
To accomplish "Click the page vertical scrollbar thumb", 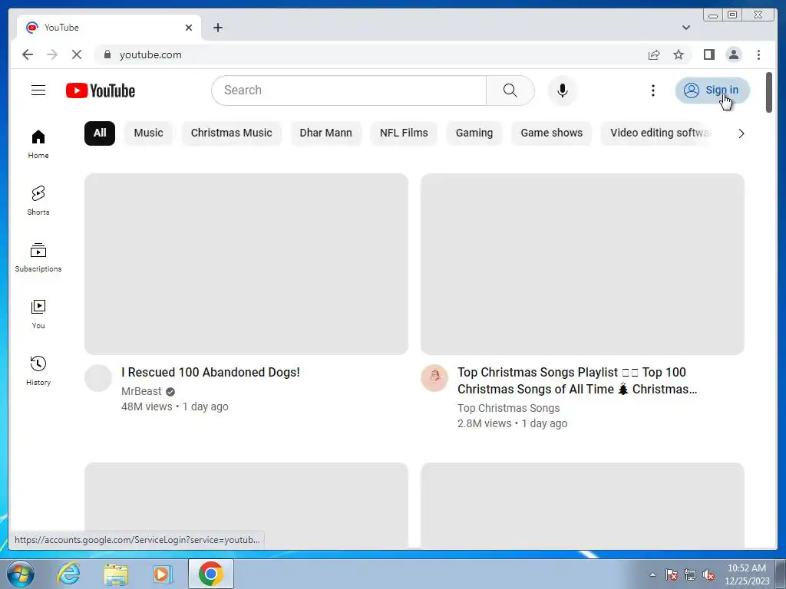I will coord(769,93).
